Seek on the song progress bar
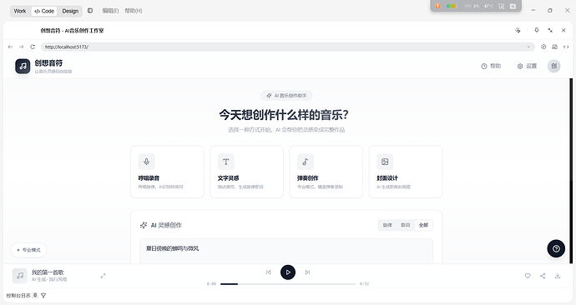Viewport: 576px width, 305px height. (288, 283)
